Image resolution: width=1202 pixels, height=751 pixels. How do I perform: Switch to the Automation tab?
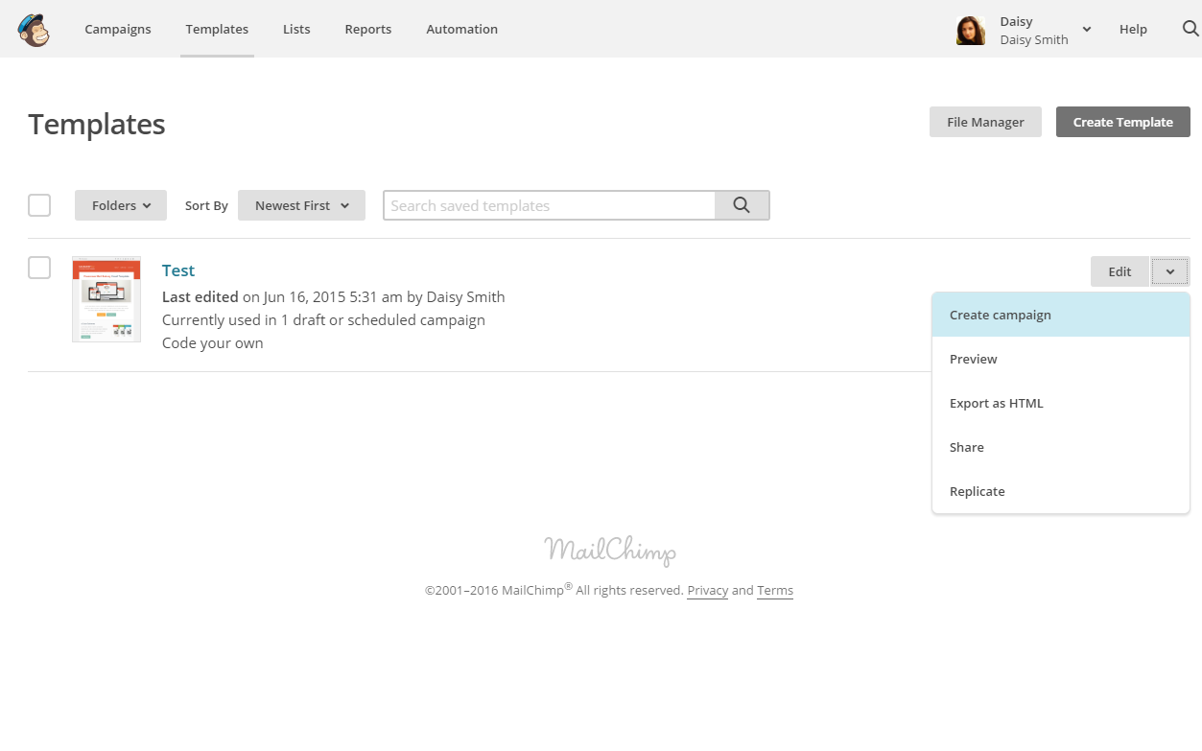click(x=461, y=29)
